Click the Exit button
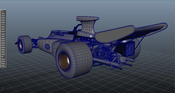This screenshot has height=93, width=175. coord(3,29)
